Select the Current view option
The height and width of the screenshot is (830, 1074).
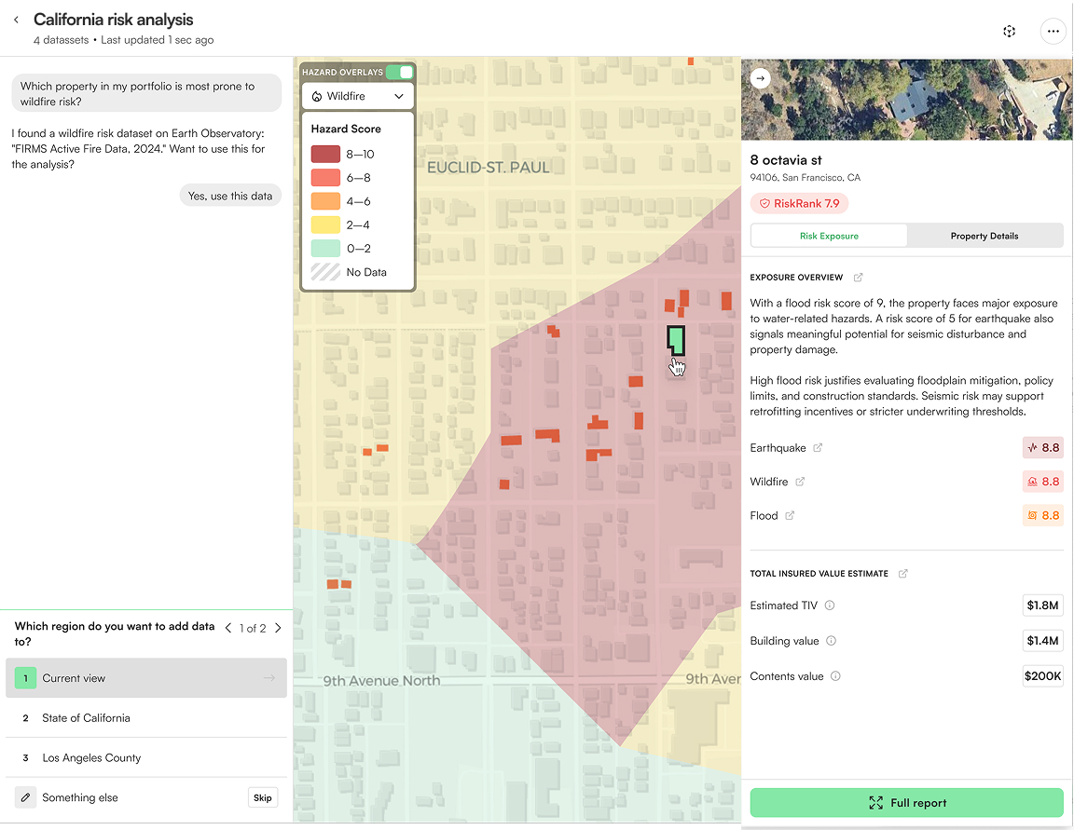(x=145, y=678)
